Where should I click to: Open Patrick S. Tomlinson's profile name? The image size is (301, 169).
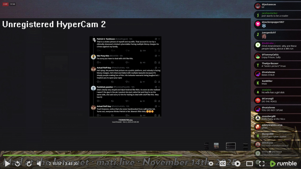[106, 39]
